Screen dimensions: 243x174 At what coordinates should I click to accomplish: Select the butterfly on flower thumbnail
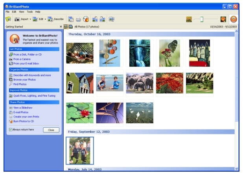point(169,53)
